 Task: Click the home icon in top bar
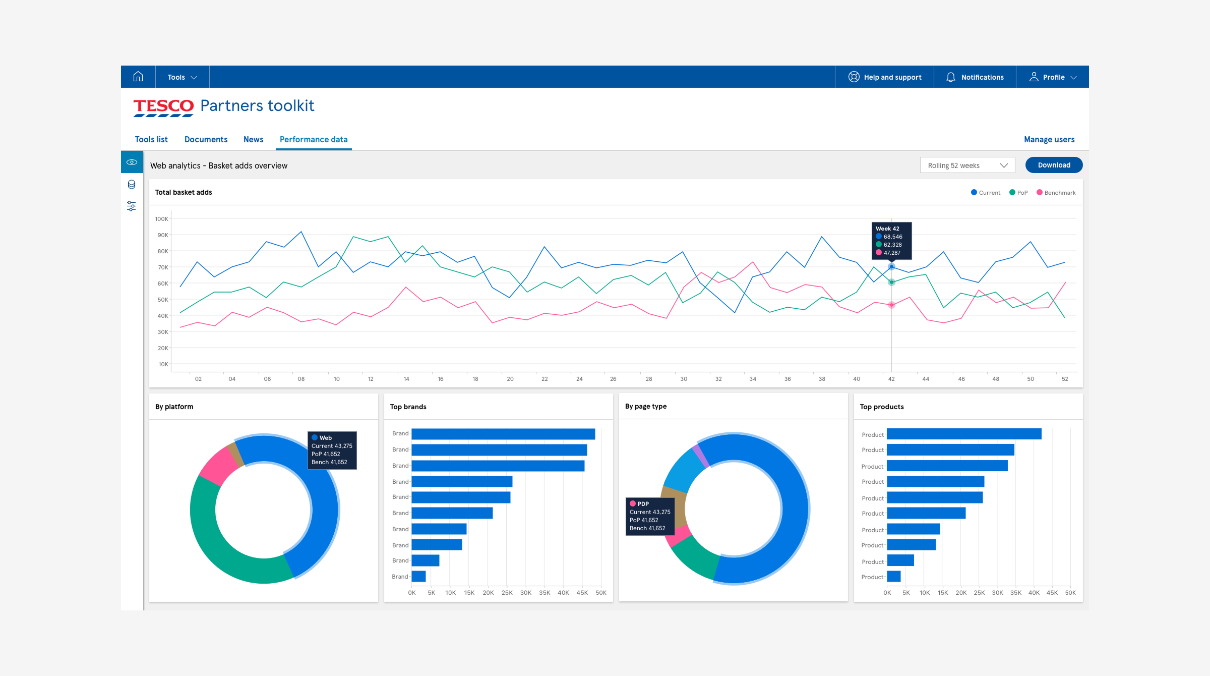click(138, 77)
